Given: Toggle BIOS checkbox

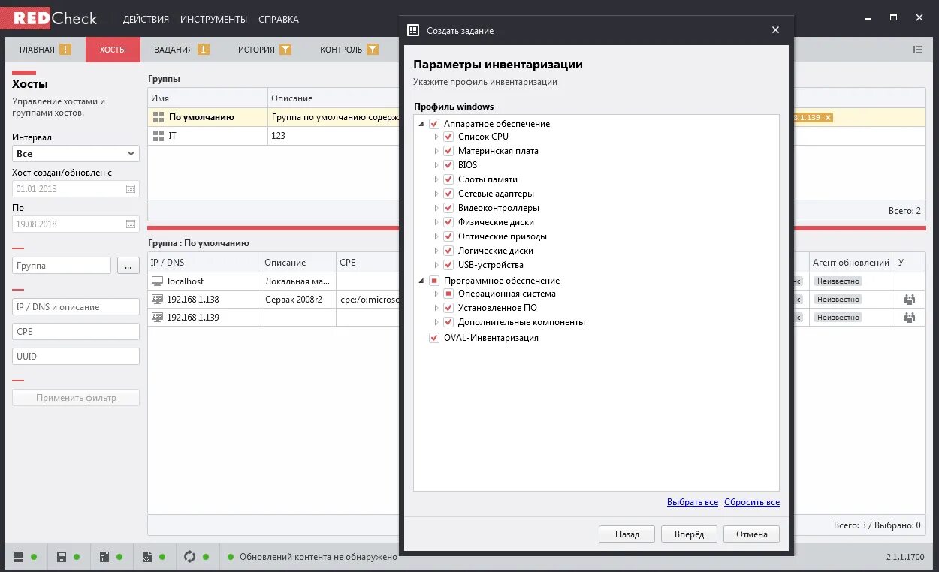Looking at the screenshot, I should (448, 165).
